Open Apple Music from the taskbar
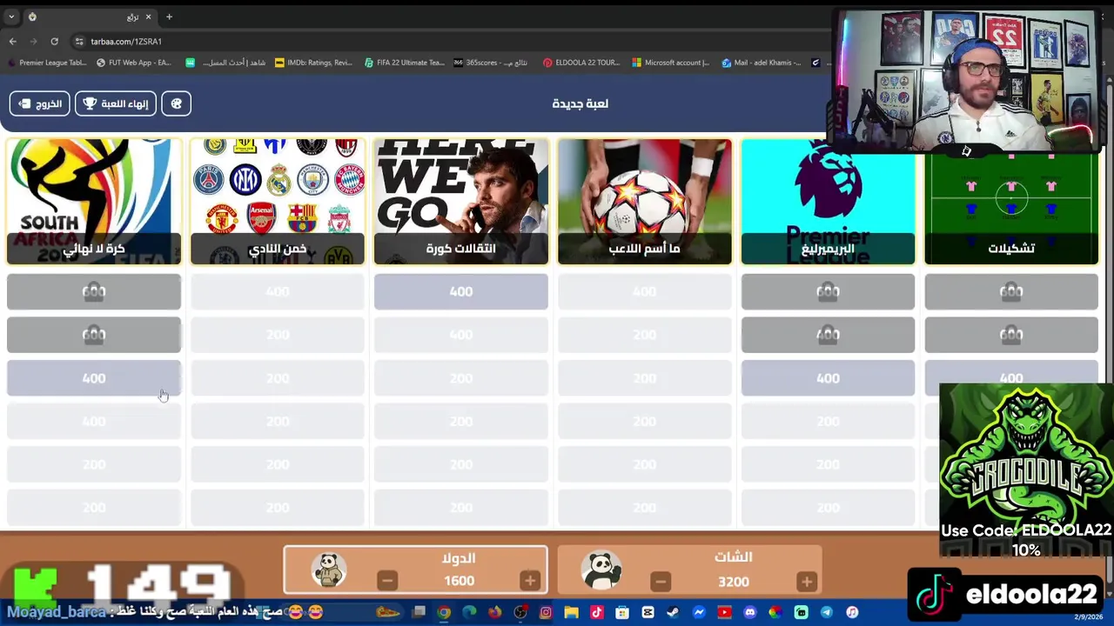Viewport: 1114px width, 626px height. [852, 613]
